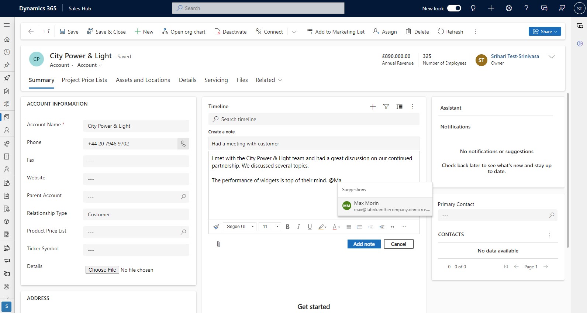The width and height of the screenshot is (587, 313).
Task: Insert a numbered list in note
Action: (359, 227)
